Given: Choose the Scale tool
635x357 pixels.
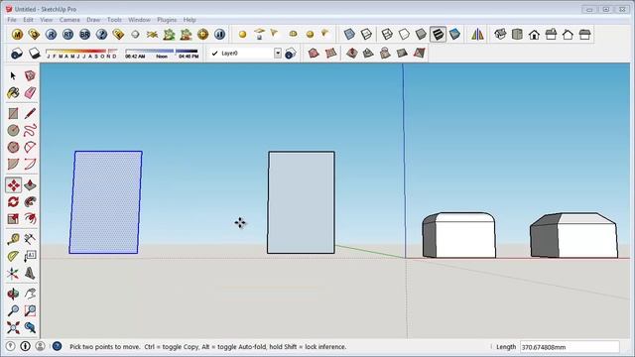Looking at the screenshot, I should [x=13, y=219].
